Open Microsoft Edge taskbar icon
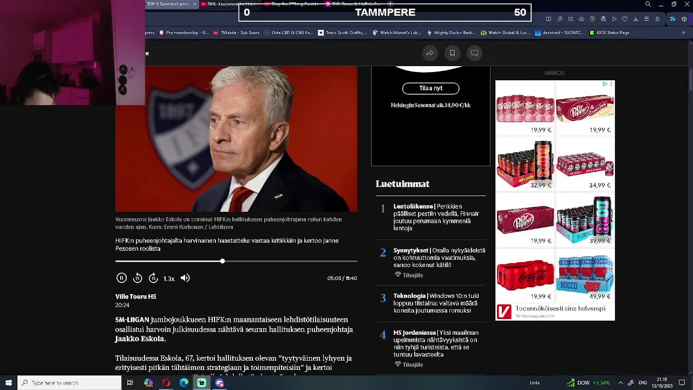 184,383
